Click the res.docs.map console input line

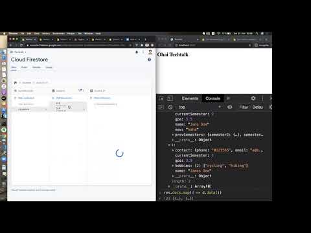tap(192, 192)
